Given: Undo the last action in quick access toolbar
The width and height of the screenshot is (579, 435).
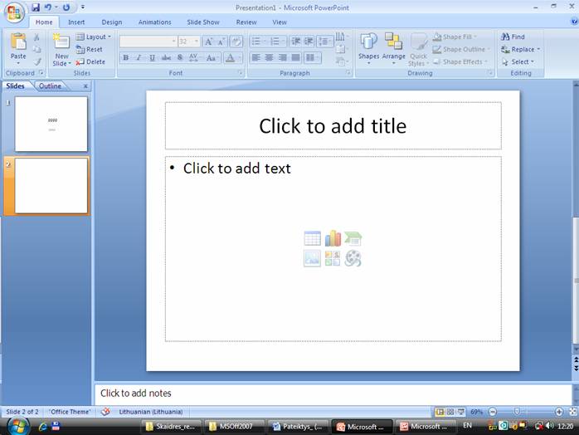Looking at the screenshot, I should click(x=47, y=7).
